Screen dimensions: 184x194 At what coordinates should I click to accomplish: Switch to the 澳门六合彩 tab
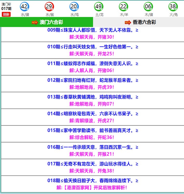tap(51, 22)
